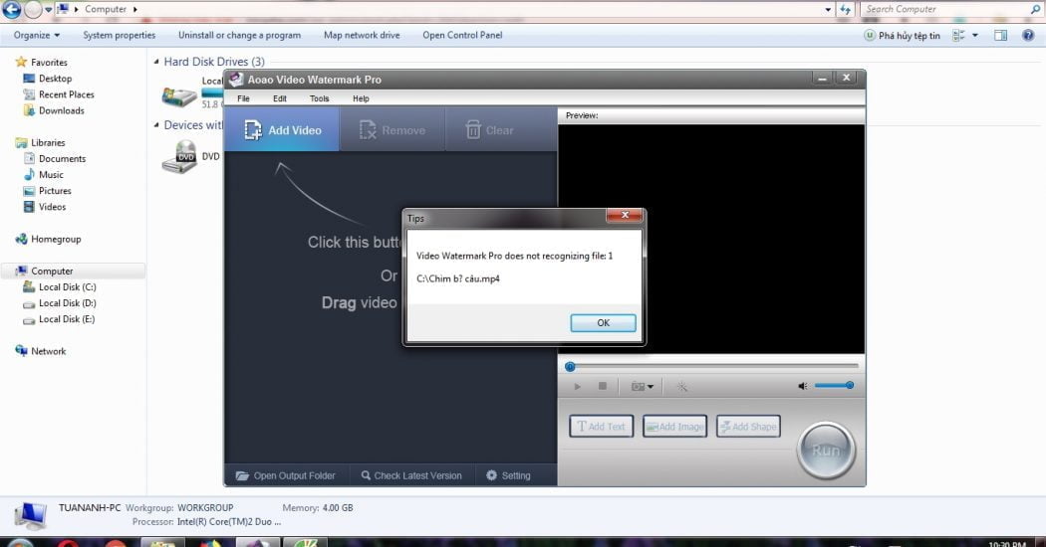Select Computer in the navigation pane
This screenshot has height=547, width=1046.
(52, 271)
